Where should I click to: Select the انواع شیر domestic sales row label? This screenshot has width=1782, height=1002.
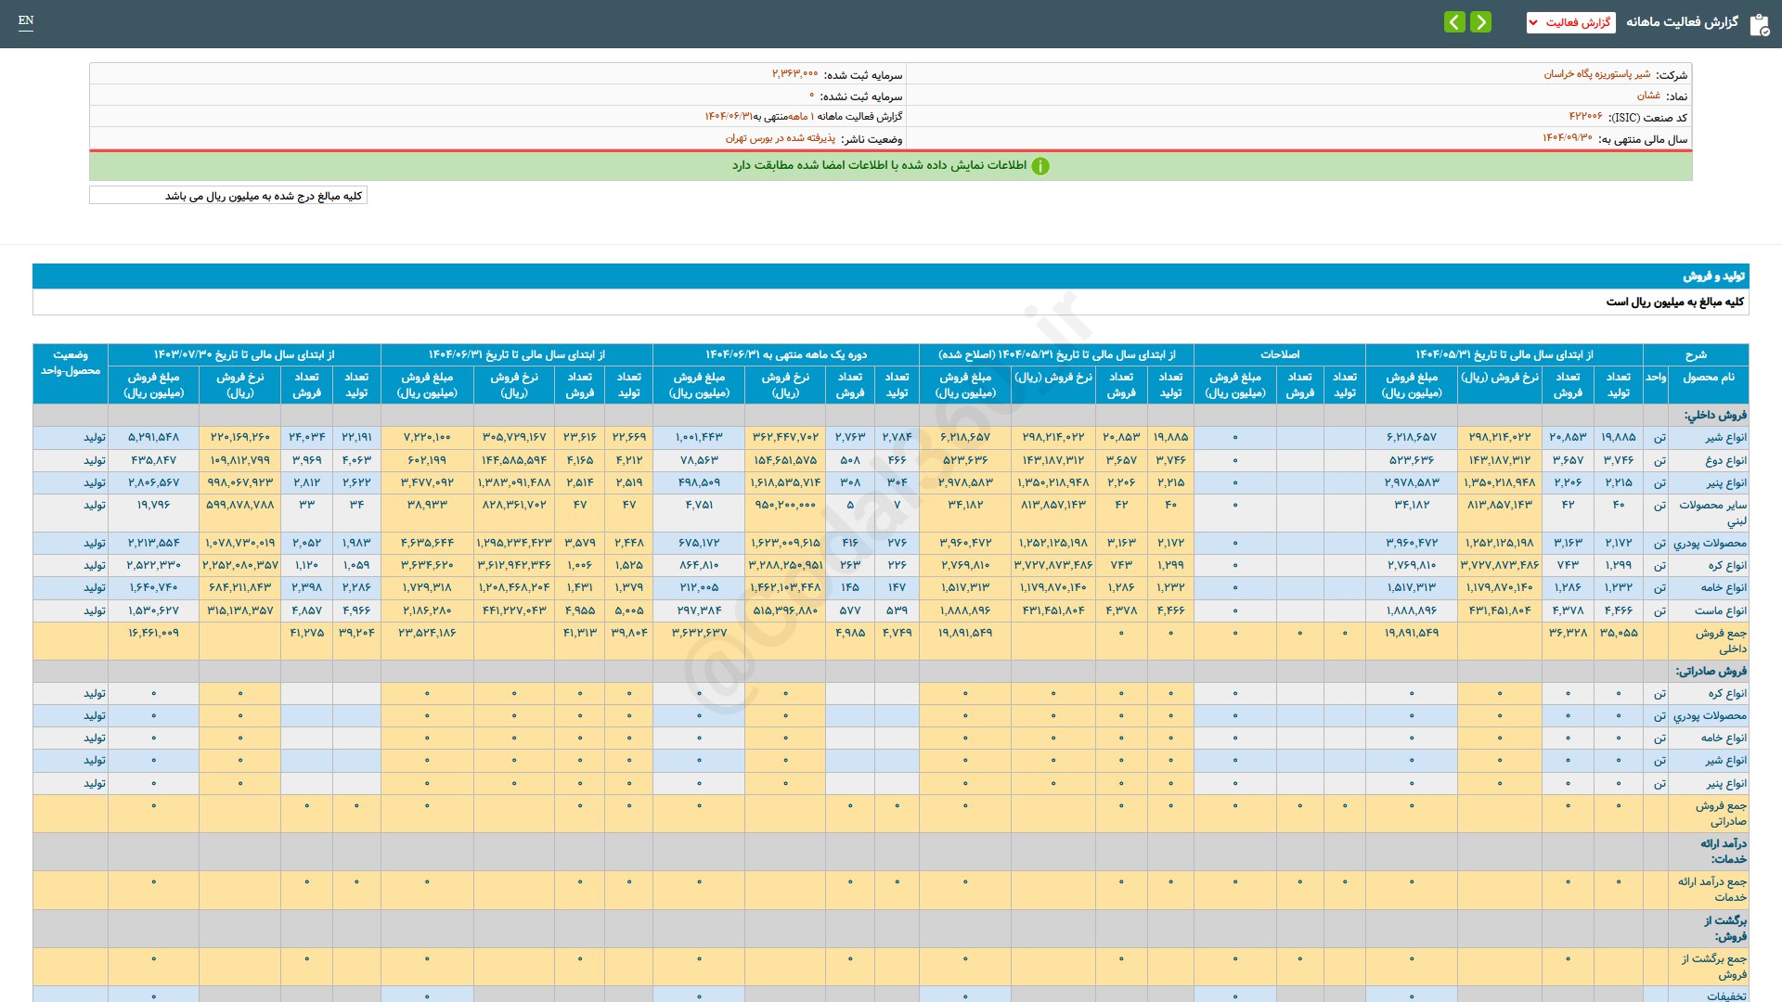tap(1724, 438)
